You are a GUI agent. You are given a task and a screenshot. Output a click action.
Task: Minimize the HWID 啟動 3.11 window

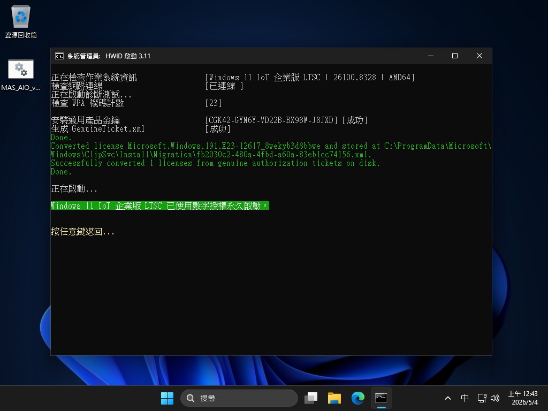point(431,56)
